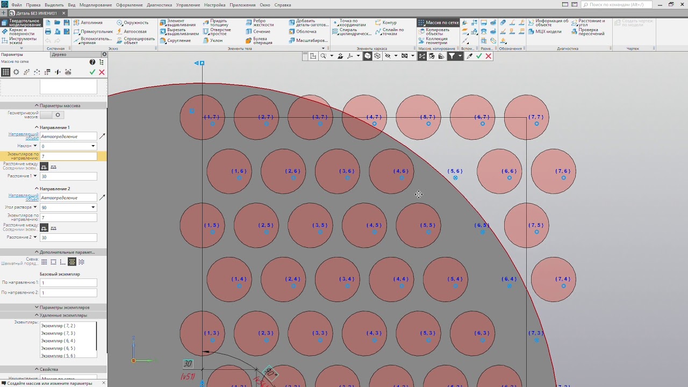Choose the Ребро жесткости rib tool
This screenshot has height=387, width=688.
tap(260, 23)
